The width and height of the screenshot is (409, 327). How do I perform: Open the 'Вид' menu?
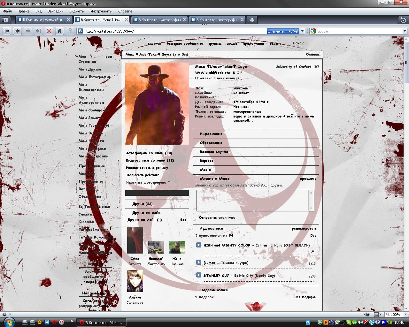click(x=39, y=11)
